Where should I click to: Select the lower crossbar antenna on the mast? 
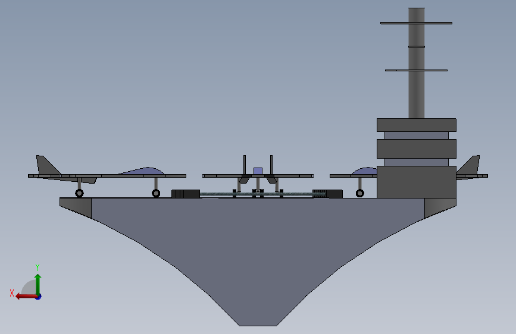[x=416, y=70]
